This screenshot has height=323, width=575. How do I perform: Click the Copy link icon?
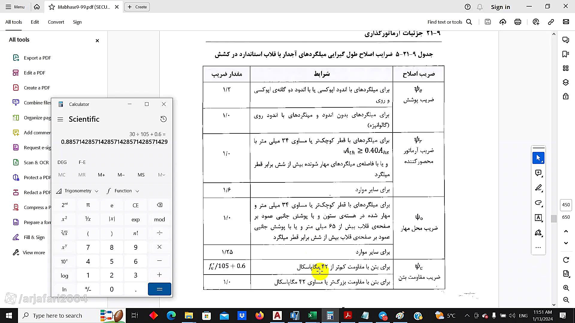coord(551,22)
